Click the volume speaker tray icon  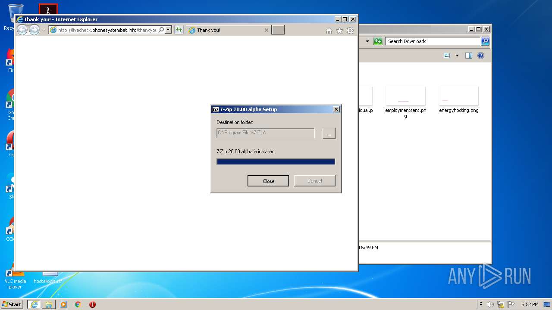tap(490, 304)
